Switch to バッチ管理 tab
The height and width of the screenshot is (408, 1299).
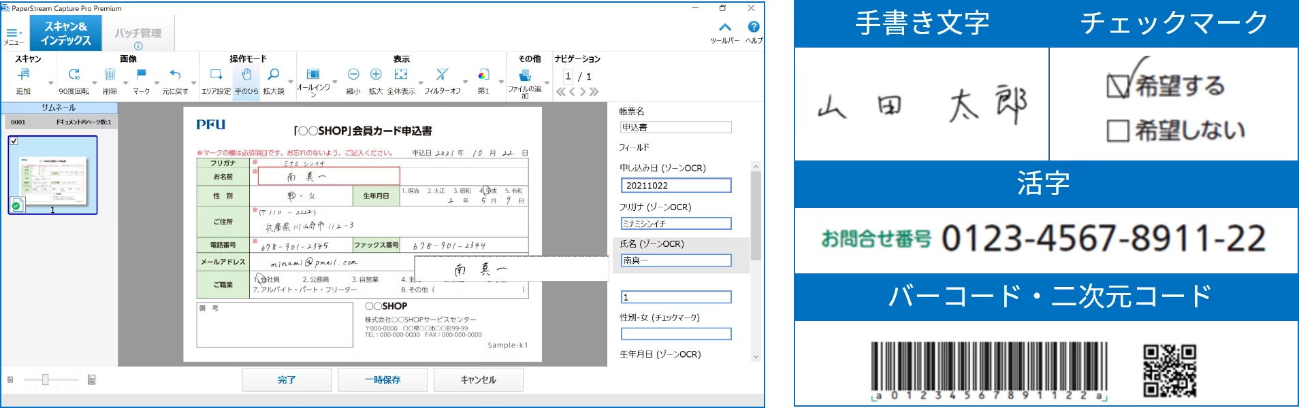[138, 33]
